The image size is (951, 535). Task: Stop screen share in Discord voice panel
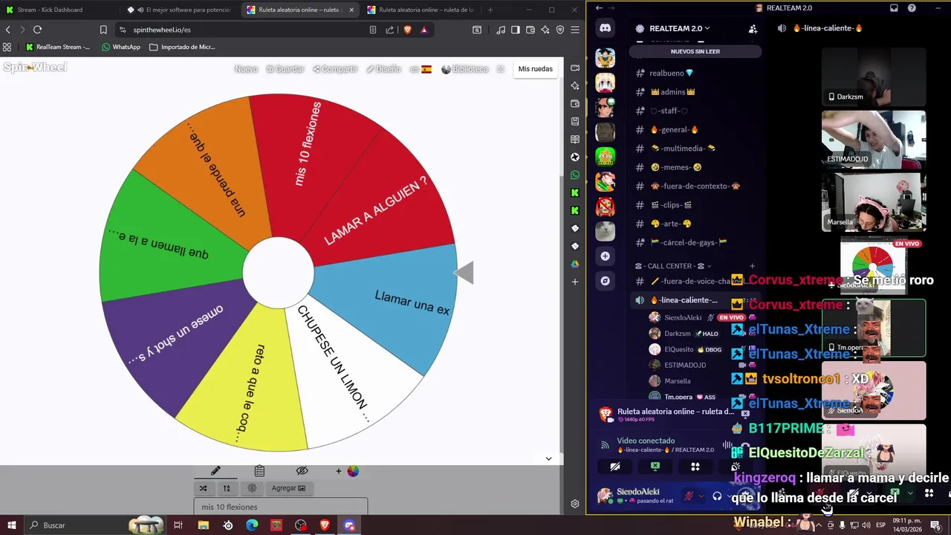655,467
